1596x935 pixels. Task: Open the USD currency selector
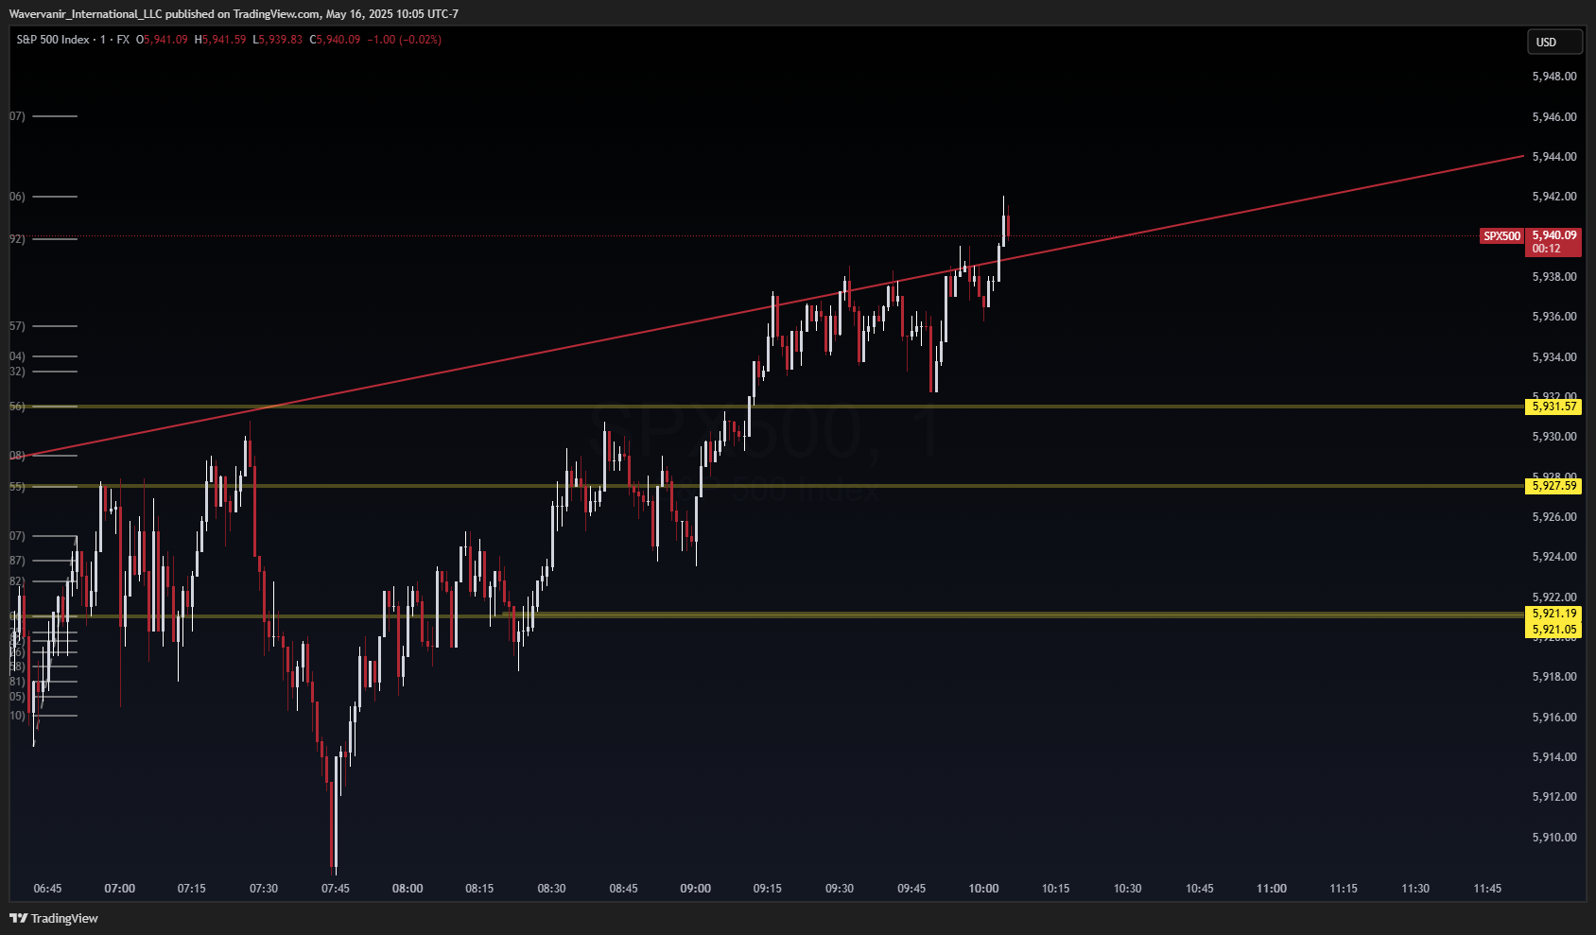[1554, 42]
